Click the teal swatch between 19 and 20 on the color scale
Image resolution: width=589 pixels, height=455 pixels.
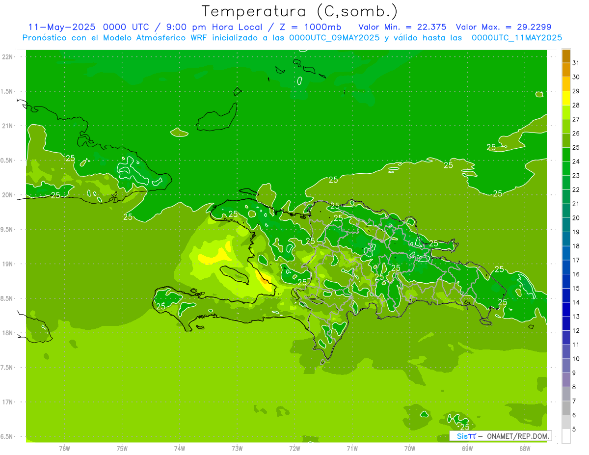coord(566,225)
